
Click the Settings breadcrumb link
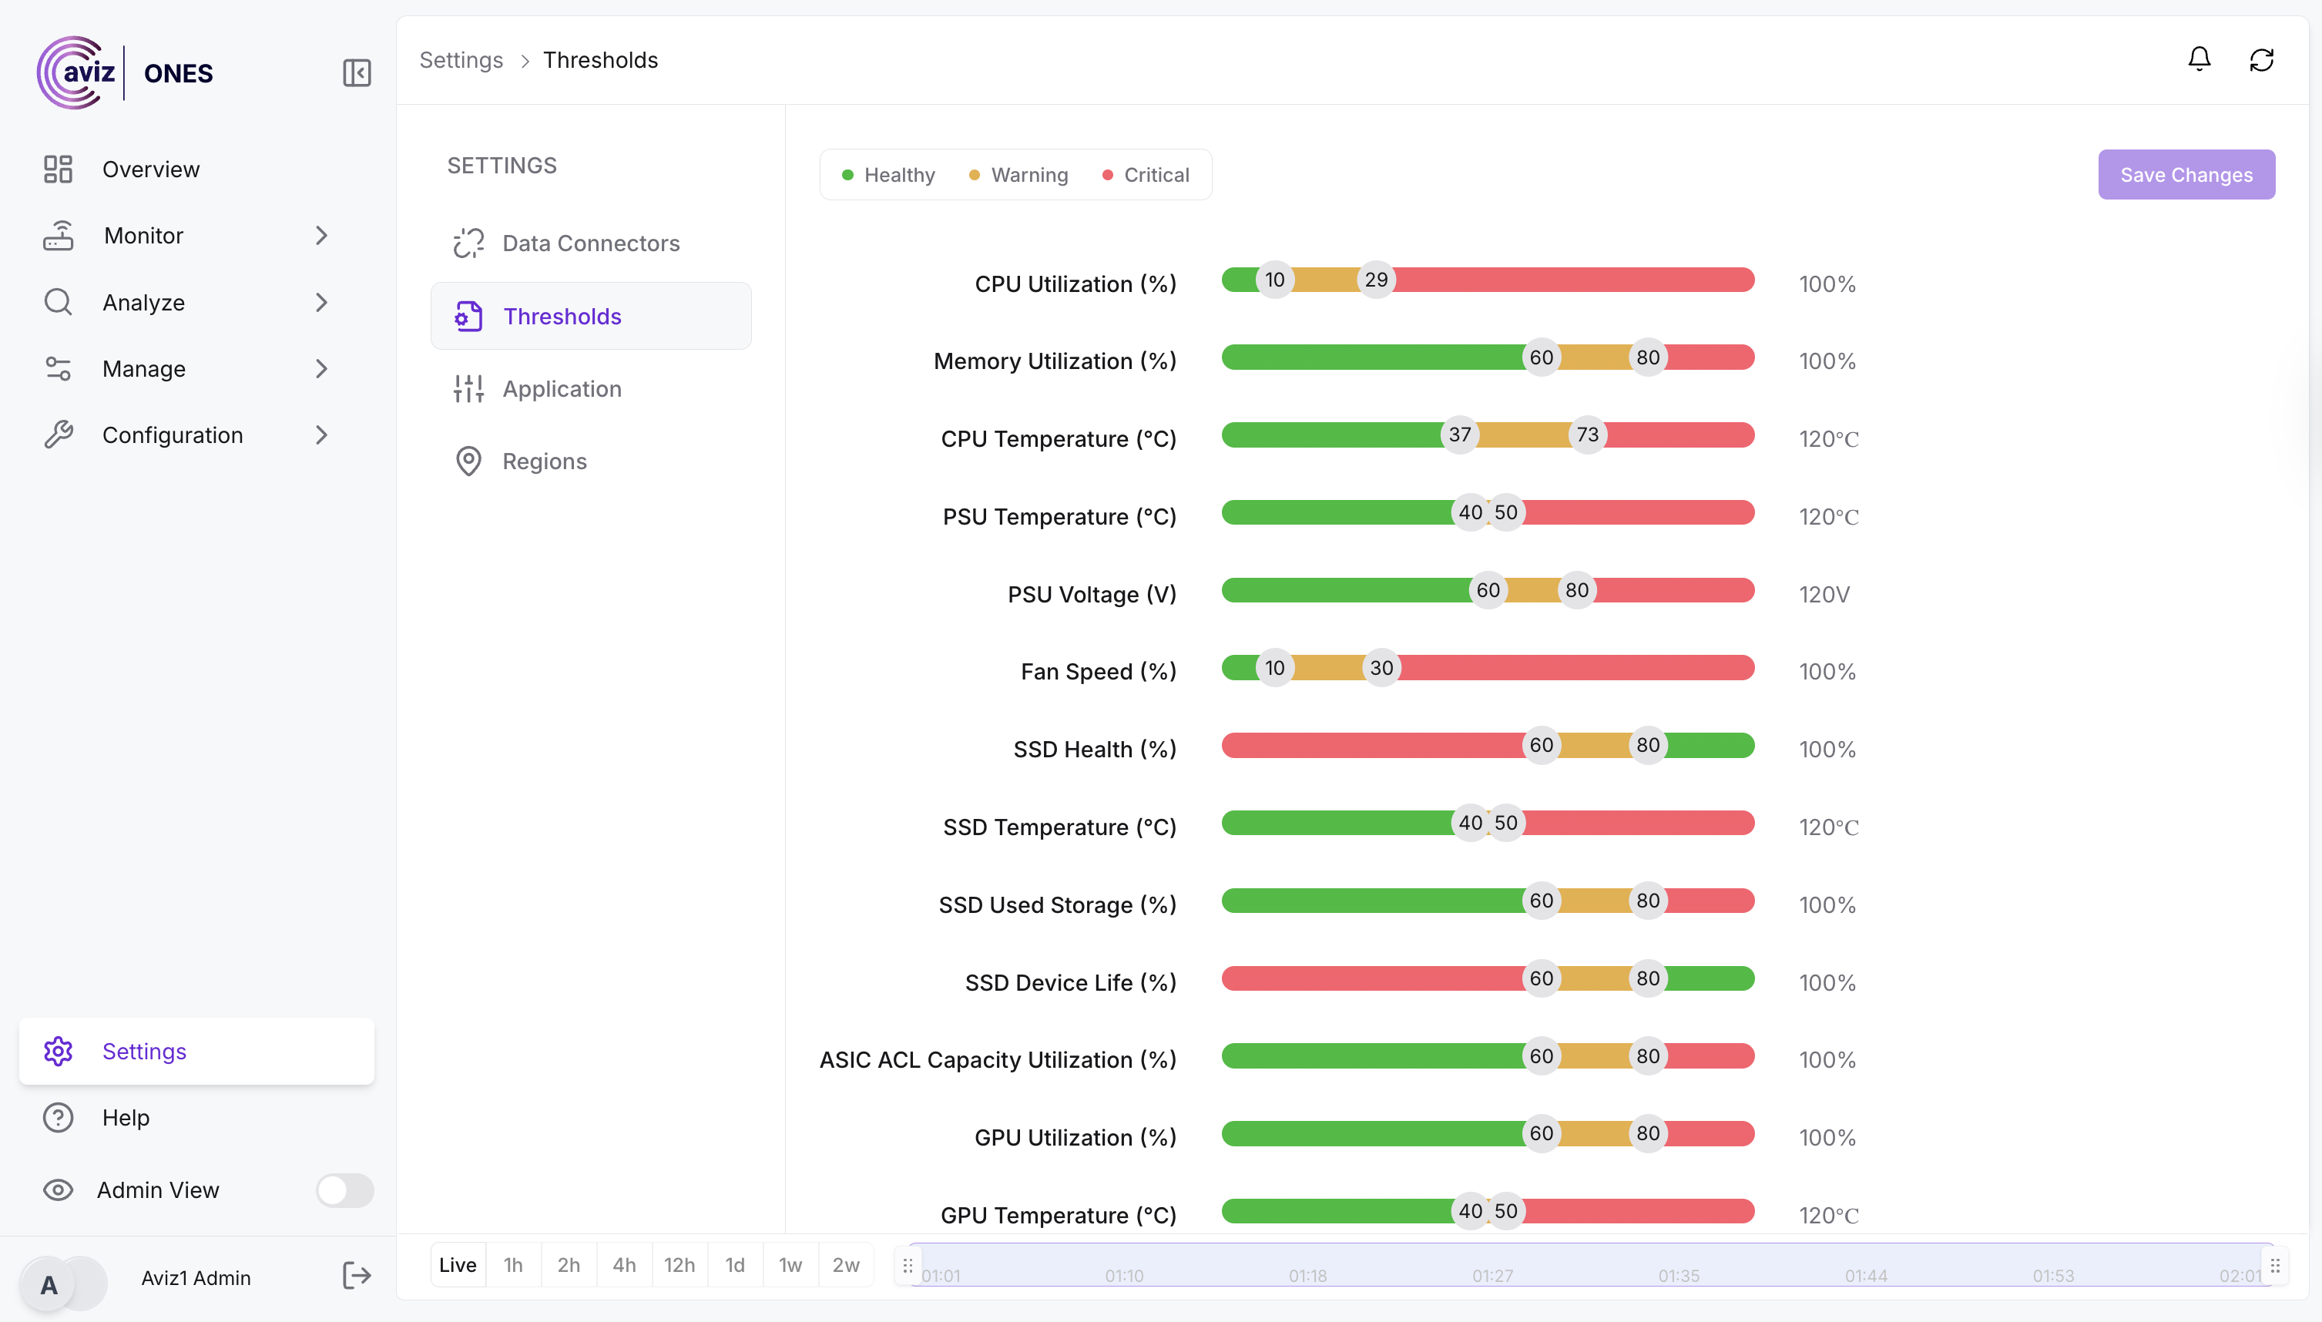(461, 60)
